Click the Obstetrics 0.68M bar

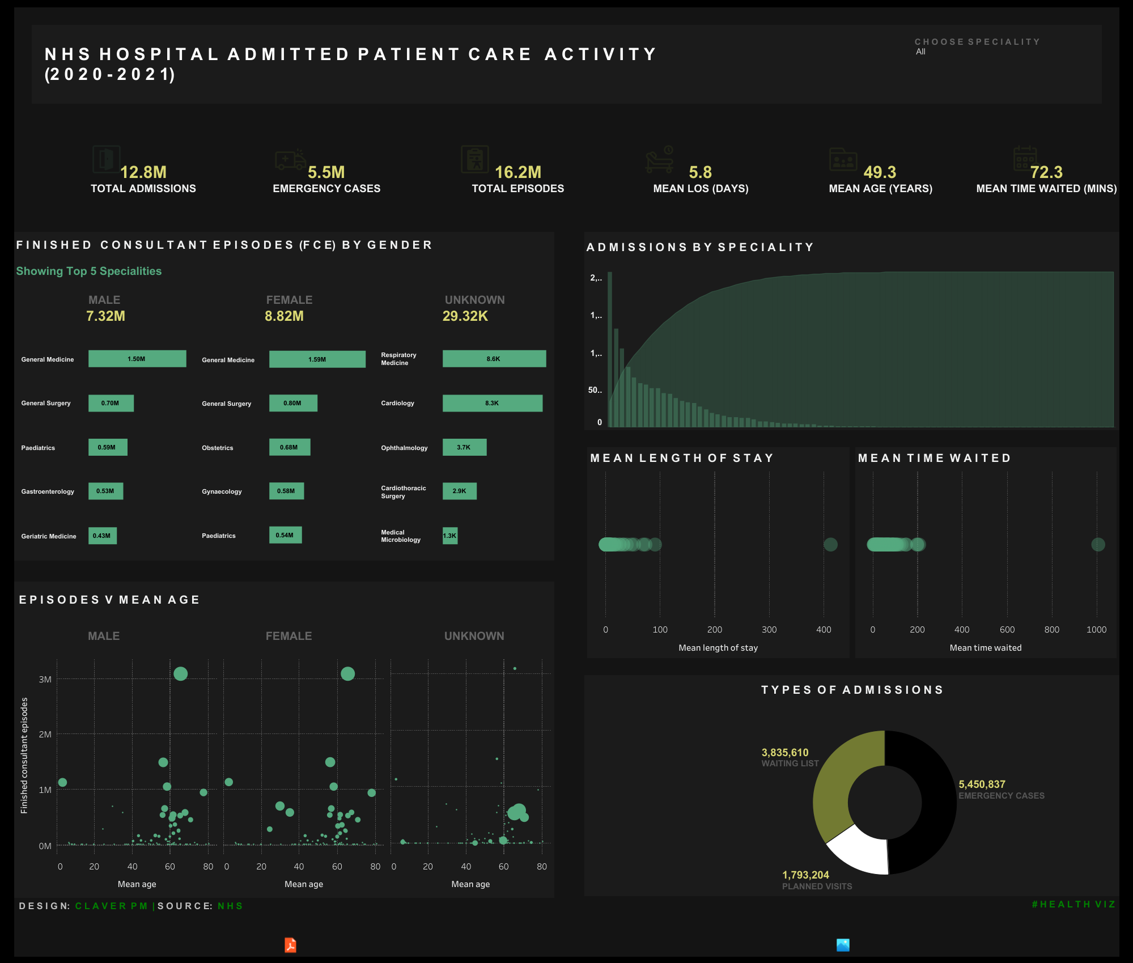[290, 447]
